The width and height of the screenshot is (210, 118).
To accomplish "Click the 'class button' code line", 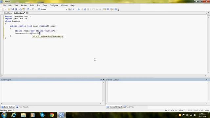I will point(12,21).
